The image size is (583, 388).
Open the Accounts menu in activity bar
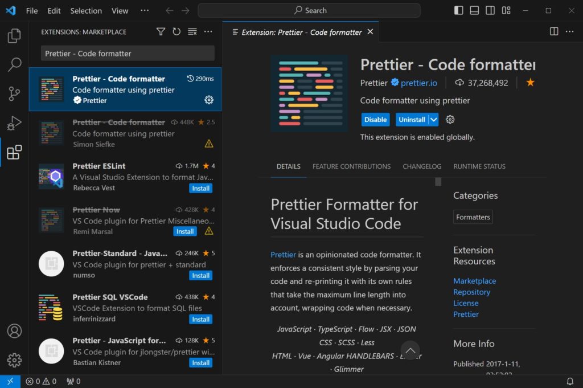pyautogui.click(x=14, y=330)
